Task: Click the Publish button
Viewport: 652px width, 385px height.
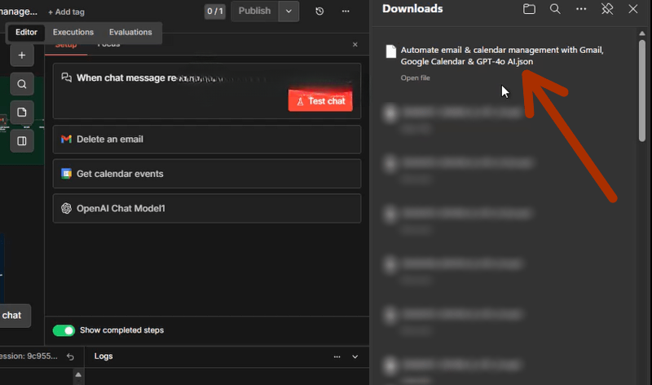Action: pos(254,11)
